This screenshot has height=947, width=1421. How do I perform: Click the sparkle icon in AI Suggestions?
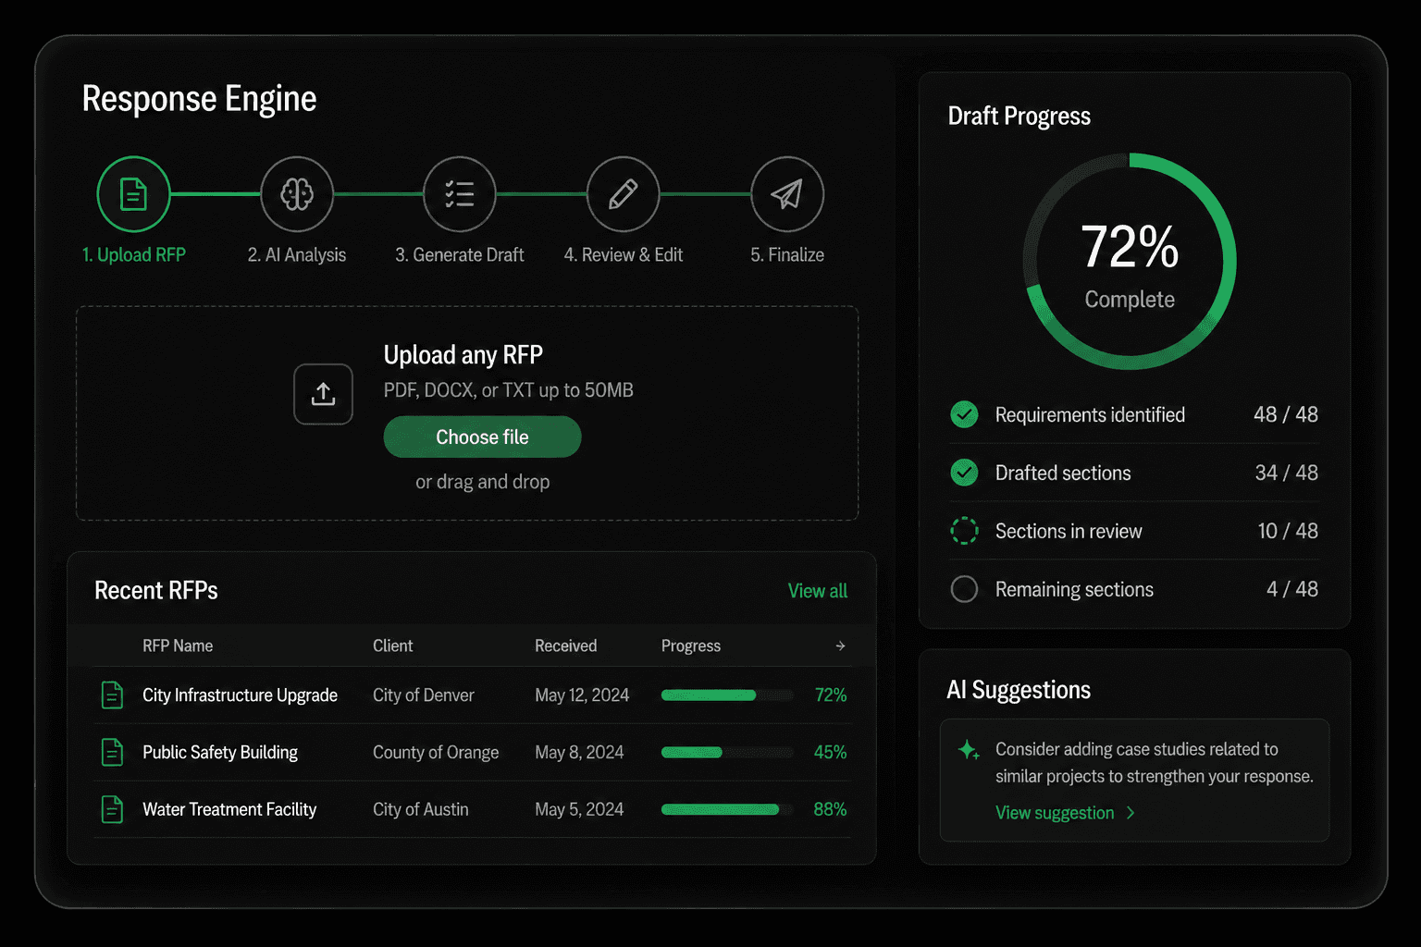(969, 750)
